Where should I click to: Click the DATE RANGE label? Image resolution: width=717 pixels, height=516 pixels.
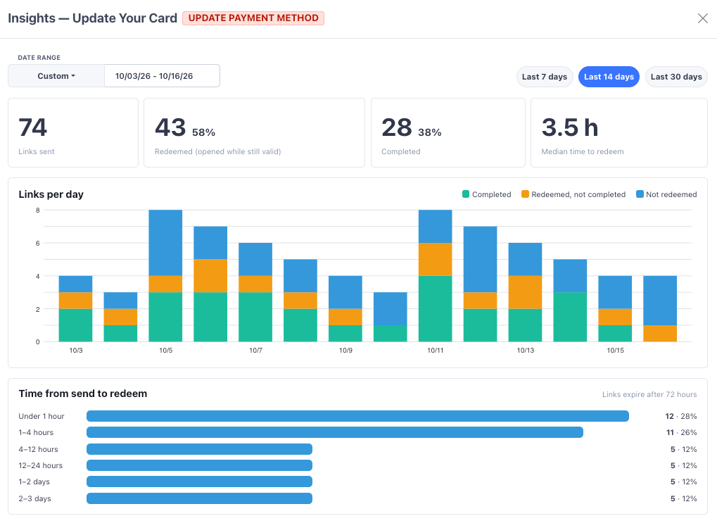(x=39, y=58)
